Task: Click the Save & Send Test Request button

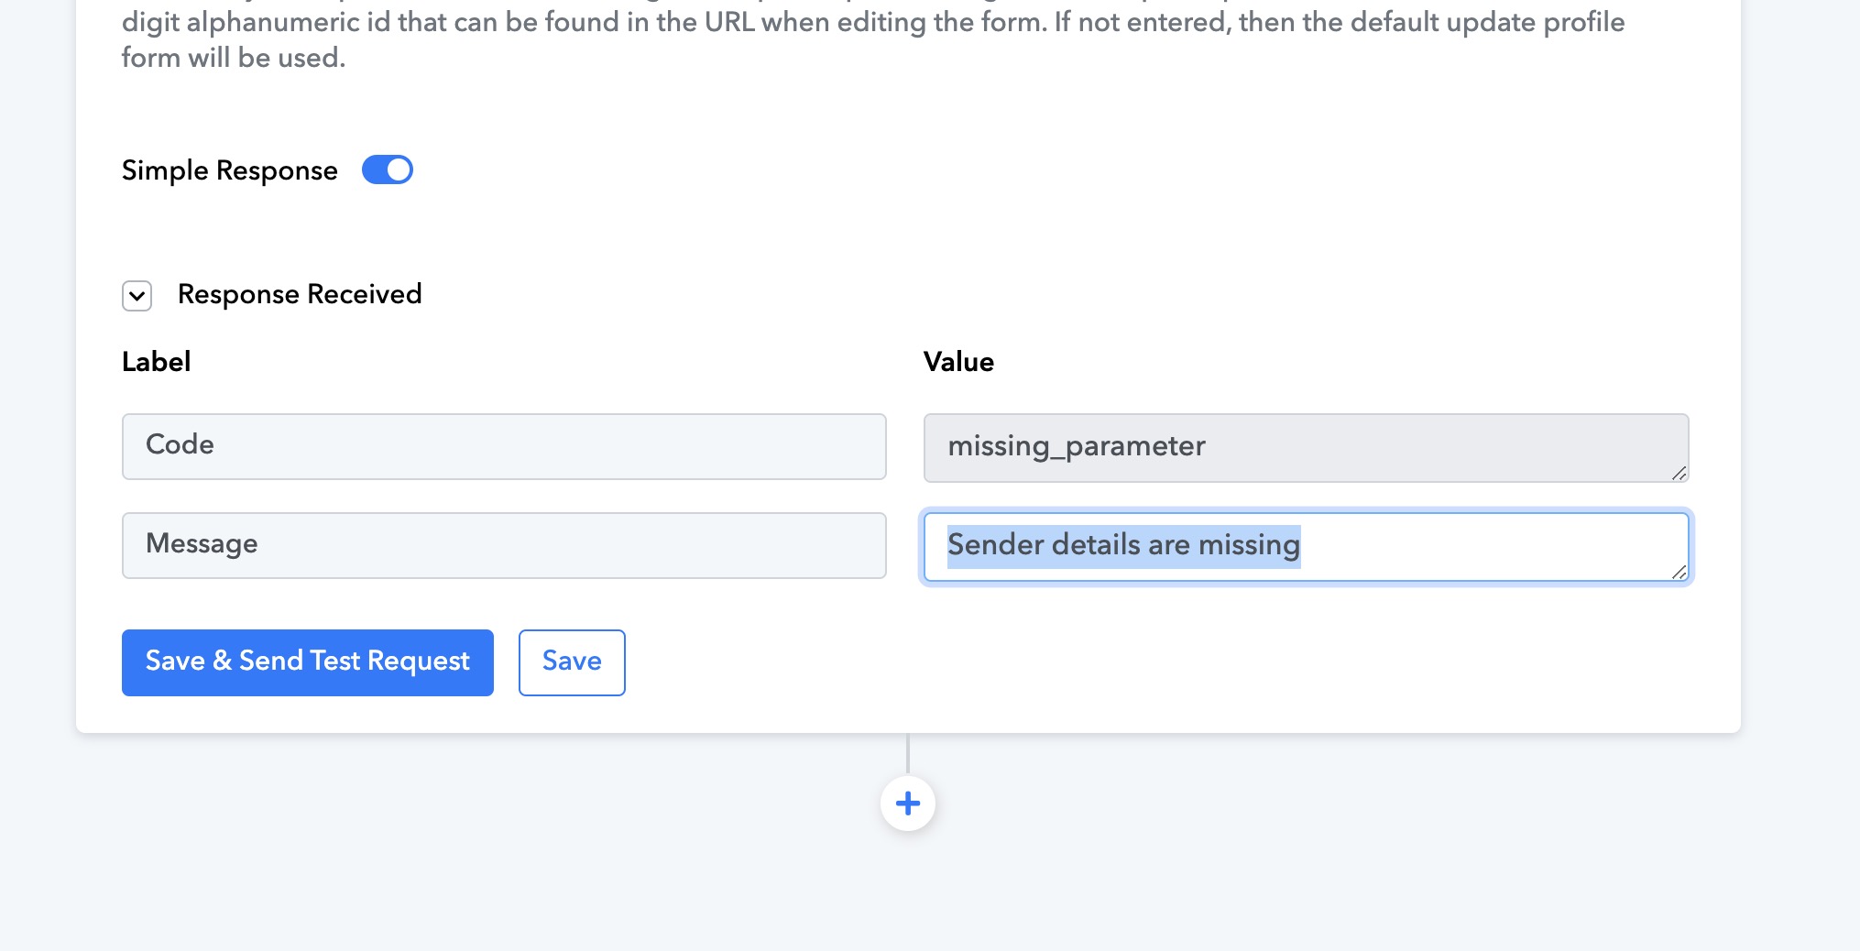Action: coord(308,662)
